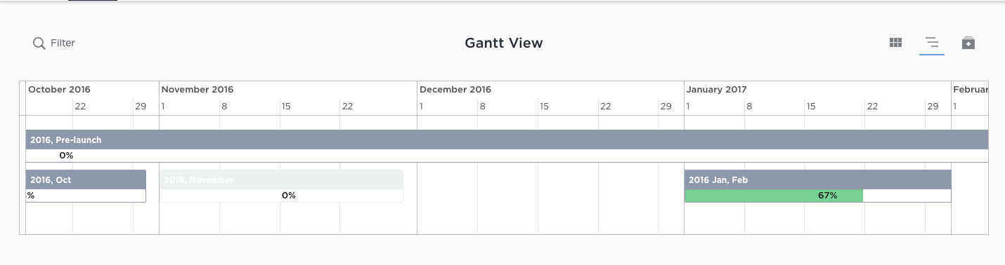
Task: Click the Filter search magnifier icon
Action: click(x=39, y=43)
